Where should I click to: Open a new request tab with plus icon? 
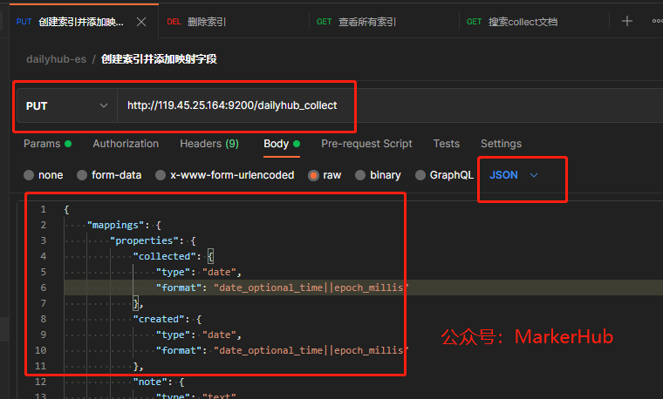click(627, 21)
